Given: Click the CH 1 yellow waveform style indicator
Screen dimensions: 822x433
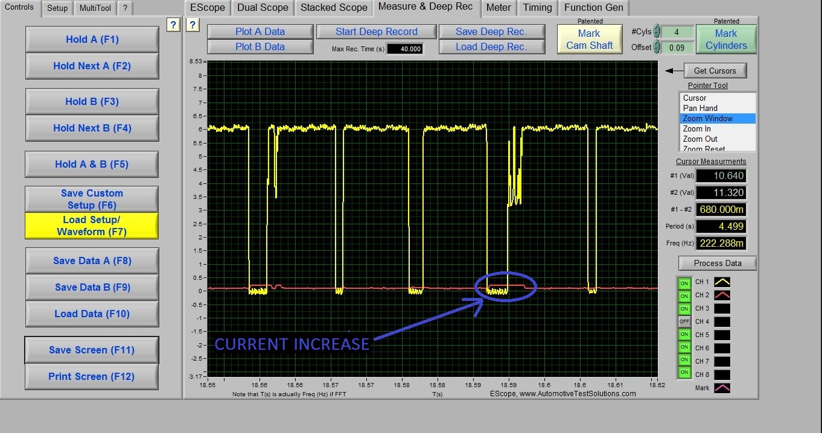Looking at the screenshot, I should pyautogui.click(x=722, y=282).
